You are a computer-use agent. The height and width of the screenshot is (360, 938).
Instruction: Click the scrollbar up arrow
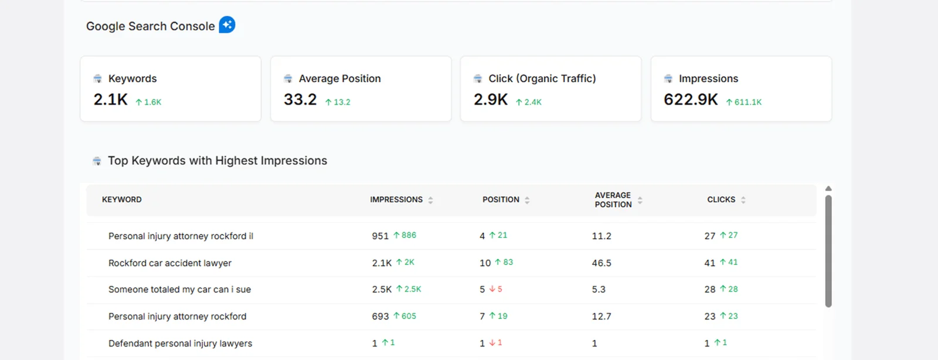coord(828,189)
